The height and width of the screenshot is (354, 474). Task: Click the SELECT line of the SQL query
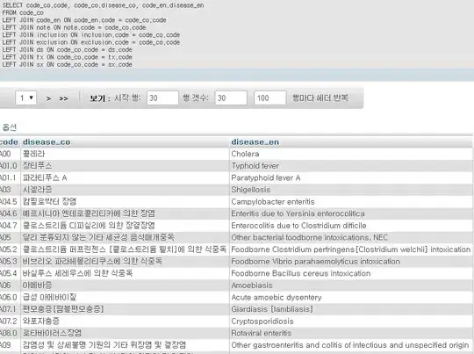(103, 5)
